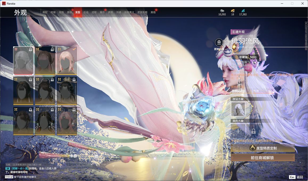Click the gold ticket currency icon showing 18
Image resolution: width=308 pixels, height=181 pixels.
click(x=233, y=11)
